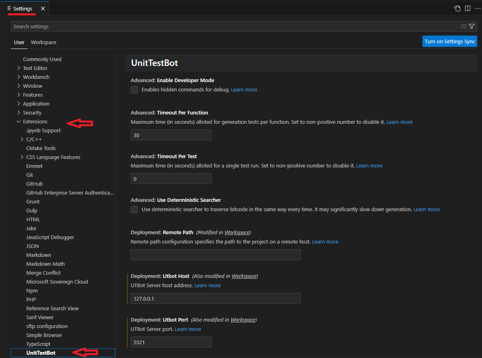Click Turn on Settings Sync button
The image size is (482, 358).
[450, 42]
